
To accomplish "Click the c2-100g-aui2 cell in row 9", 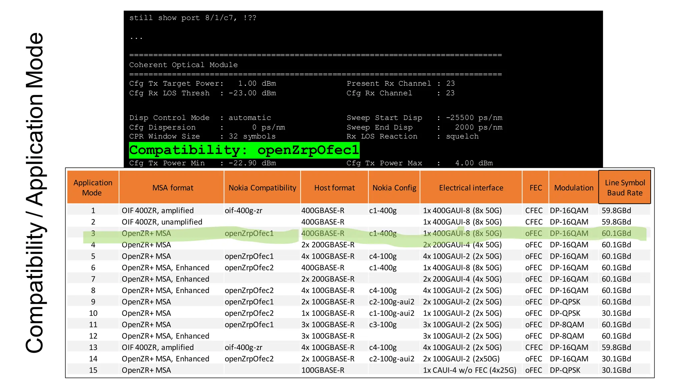I will pyautogui.click(x=392, y=302).
